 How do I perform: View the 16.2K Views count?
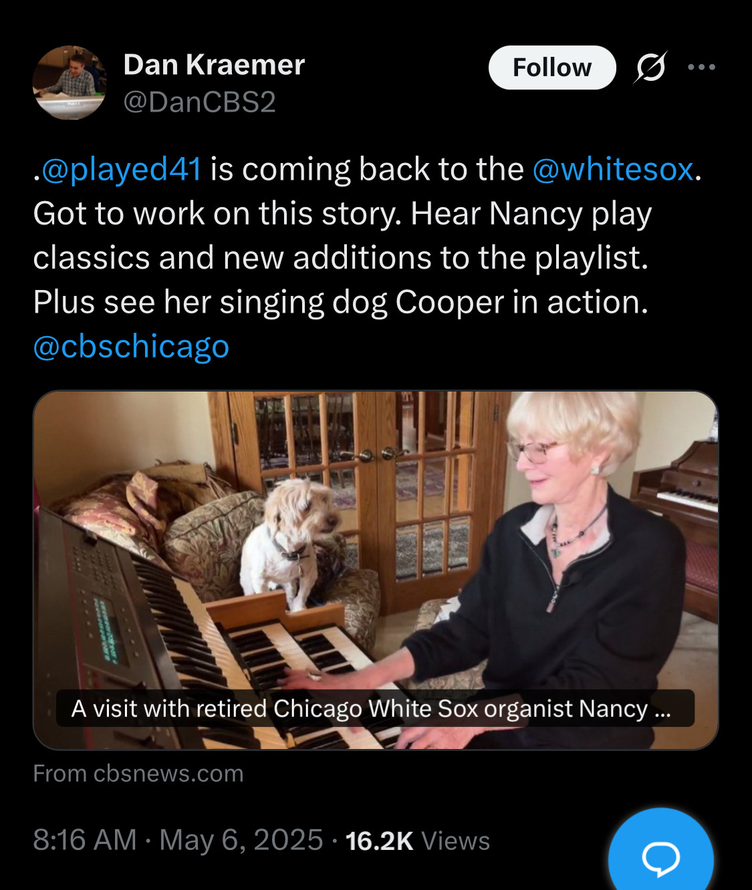pos(418,841)
